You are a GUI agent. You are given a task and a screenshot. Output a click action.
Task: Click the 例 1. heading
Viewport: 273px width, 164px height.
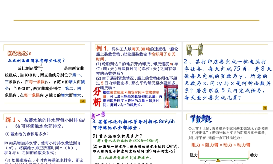[102, 48]
